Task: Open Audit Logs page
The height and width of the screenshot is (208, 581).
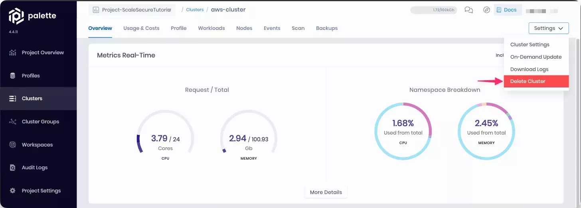Action: 38,168
